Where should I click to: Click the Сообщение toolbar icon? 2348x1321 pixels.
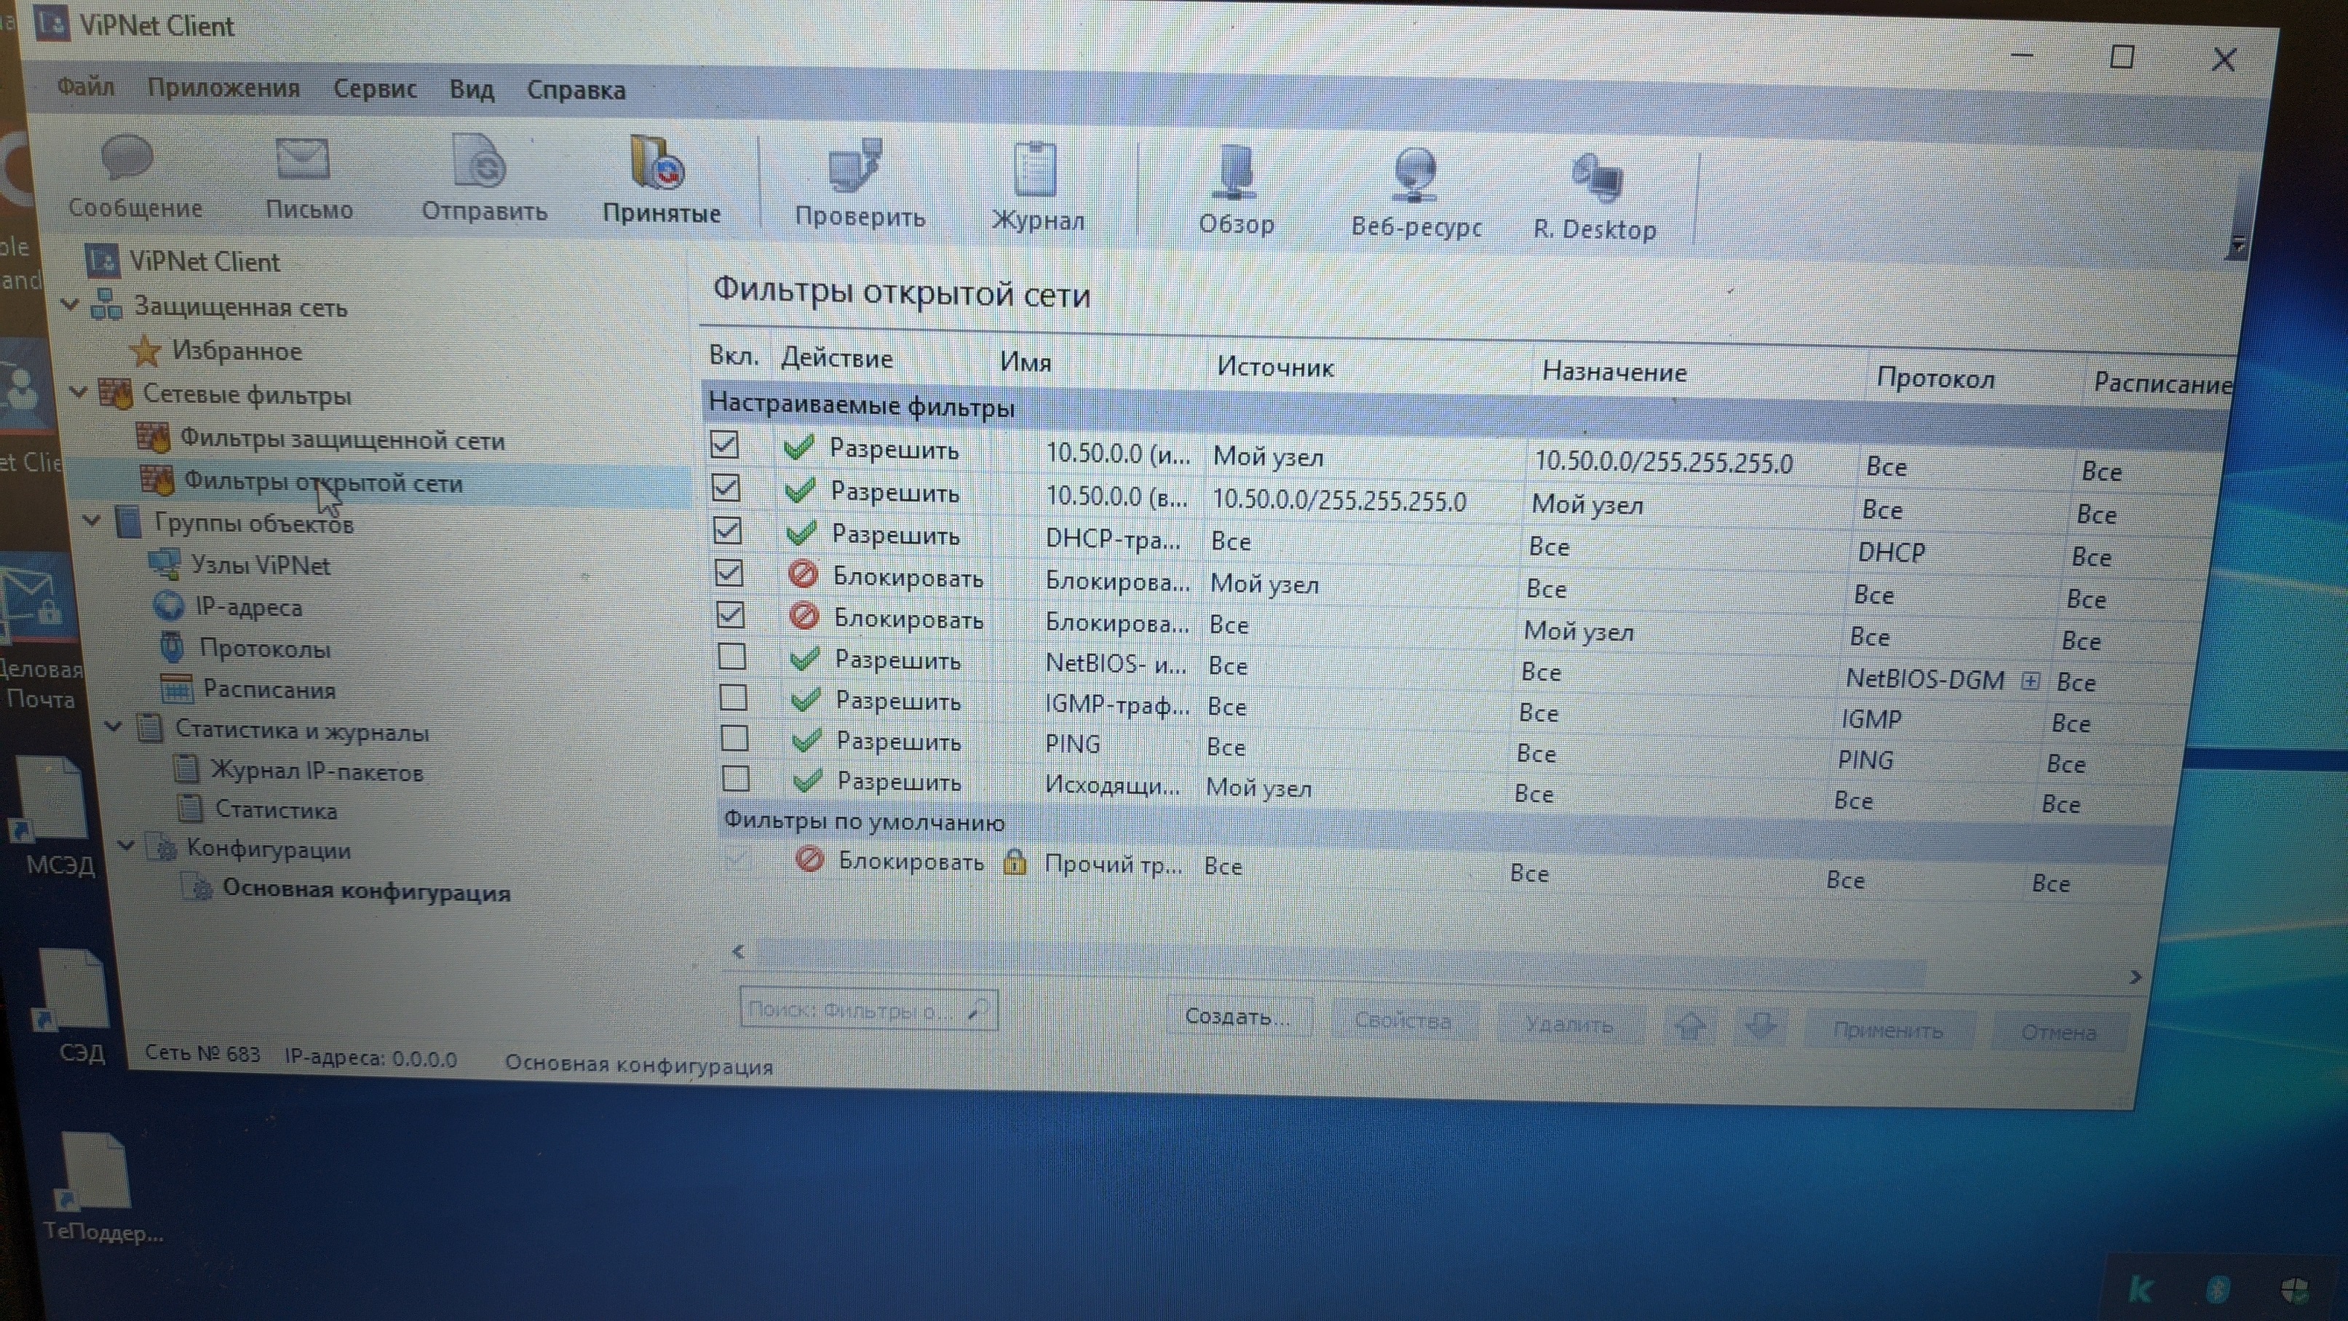click(127, 159)
